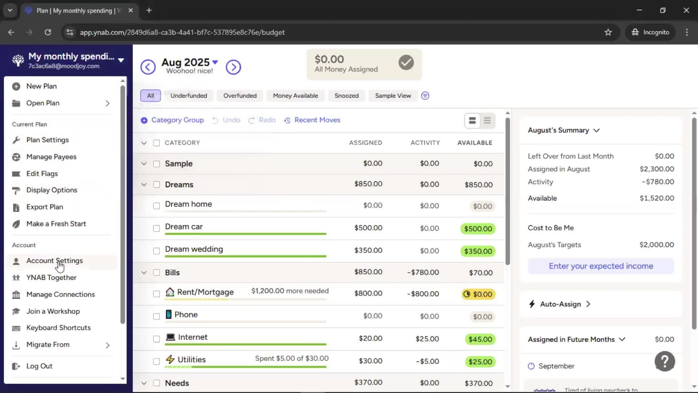This screenshot has height=393, width=698.
Task: Select the Overfunded filter
Action: (x=240, y=96)
